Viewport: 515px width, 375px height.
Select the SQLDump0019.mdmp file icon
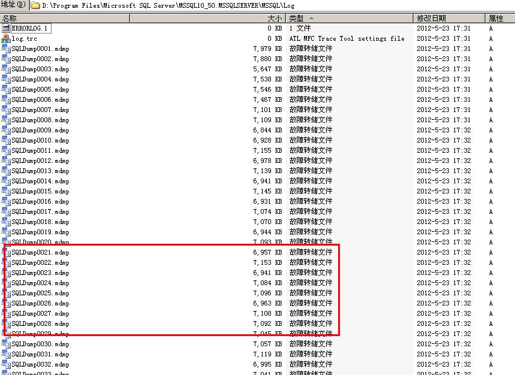click(x=6, y=232)
